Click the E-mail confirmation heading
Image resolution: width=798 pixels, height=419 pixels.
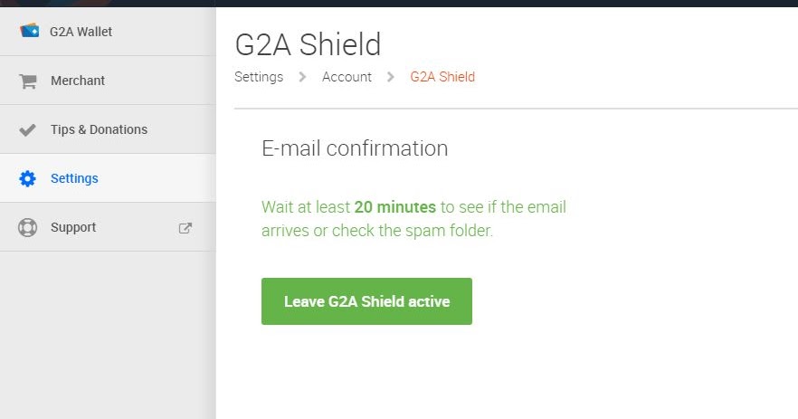tap(355, 148)
